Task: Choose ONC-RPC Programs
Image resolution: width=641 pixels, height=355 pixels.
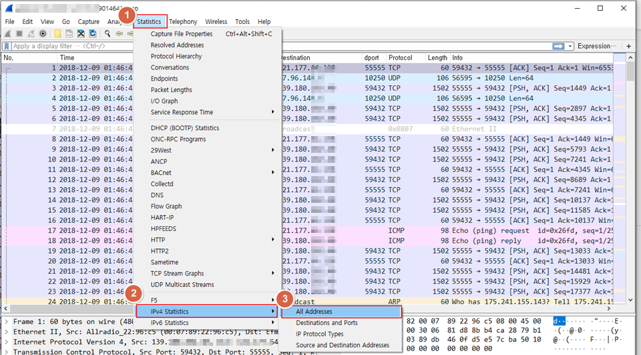Action: point(208,139)
